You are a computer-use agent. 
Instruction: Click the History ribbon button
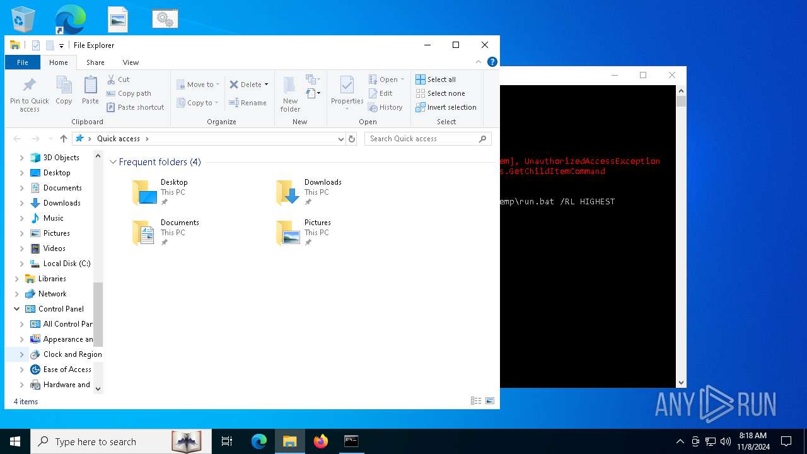[385, 107]
